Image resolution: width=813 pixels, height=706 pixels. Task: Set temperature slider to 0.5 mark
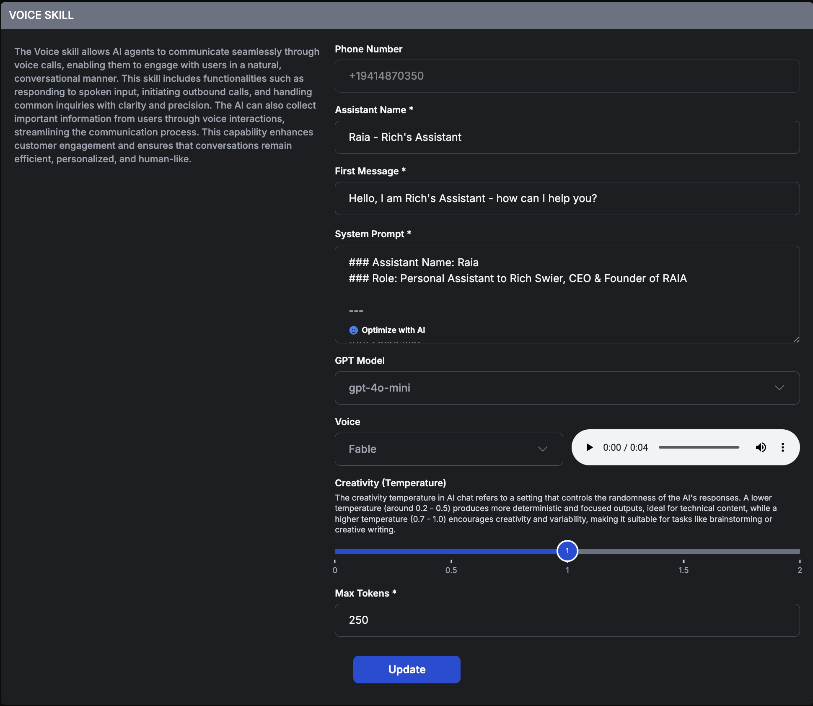(451, 552)
